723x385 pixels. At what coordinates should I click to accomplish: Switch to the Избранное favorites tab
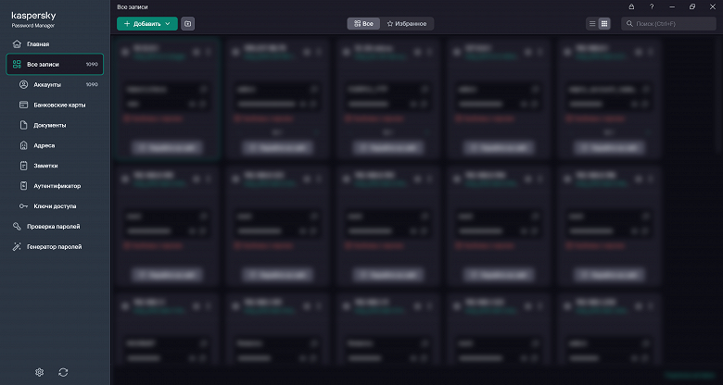click(x=407, y=23)
